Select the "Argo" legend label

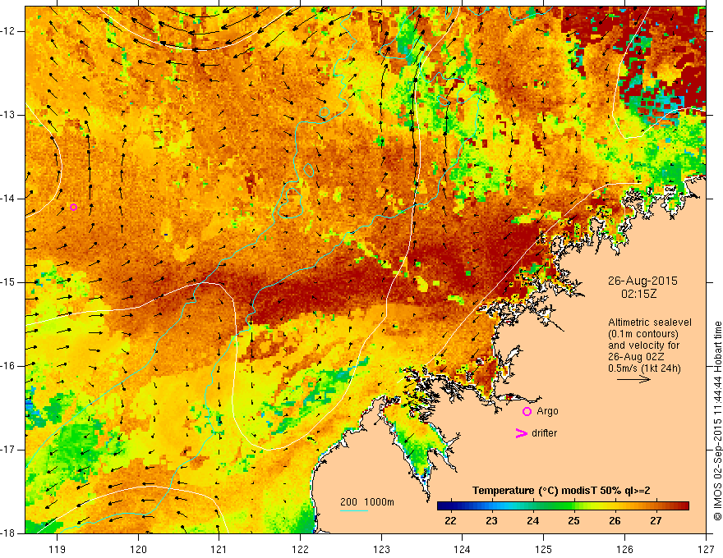coord(547,411)
